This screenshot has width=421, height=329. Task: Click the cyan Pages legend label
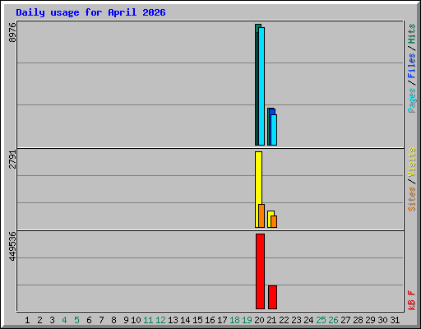(412, 100)
